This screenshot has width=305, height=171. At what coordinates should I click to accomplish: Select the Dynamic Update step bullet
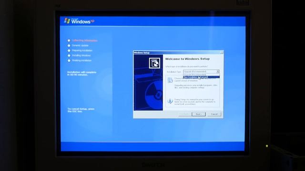tap(69, 46)
